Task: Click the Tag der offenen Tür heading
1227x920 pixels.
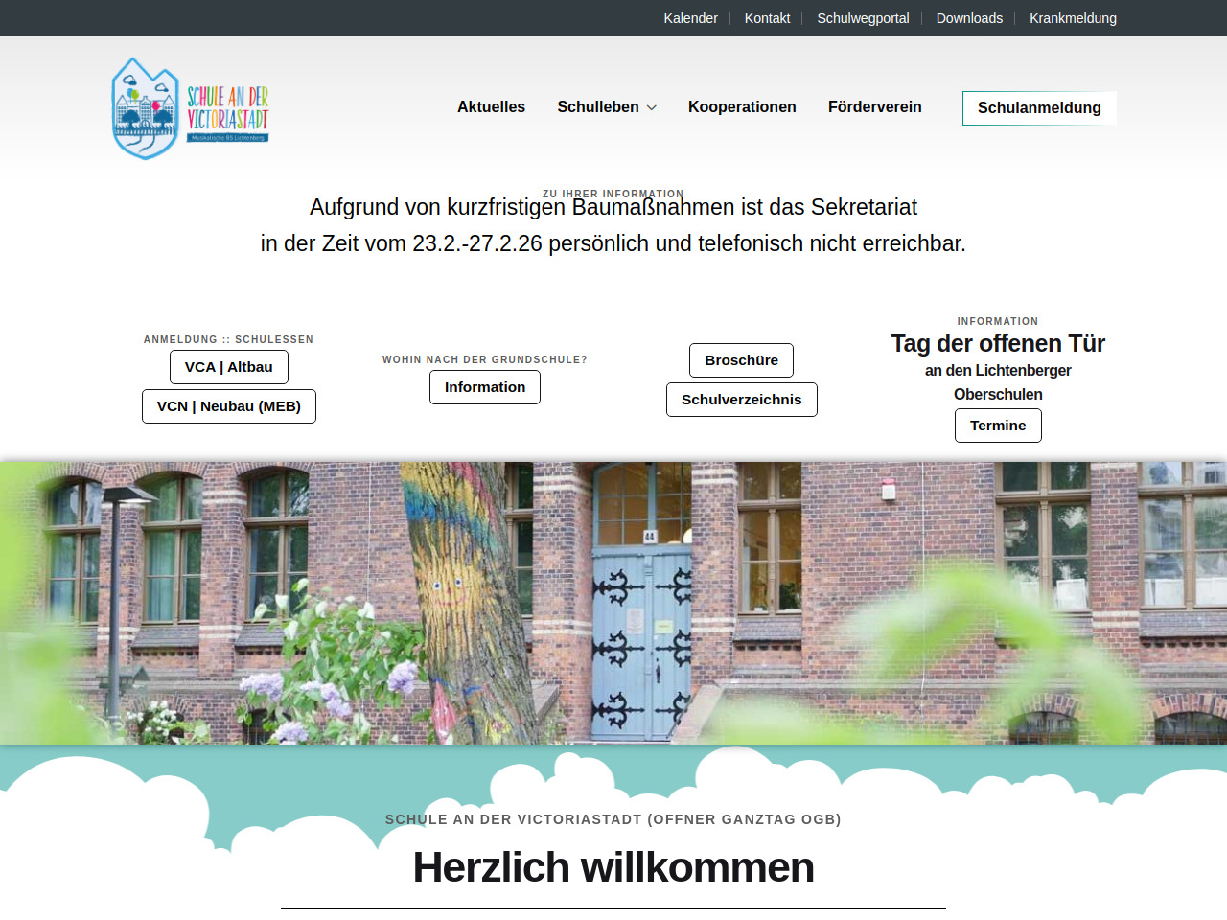Action: (x=998, y=343)
